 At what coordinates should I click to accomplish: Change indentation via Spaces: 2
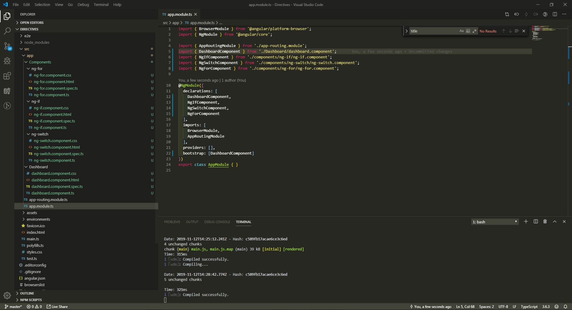[486, 307]
